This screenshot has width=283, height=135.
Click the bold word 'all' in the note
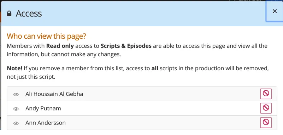click(x=155, y=69)
